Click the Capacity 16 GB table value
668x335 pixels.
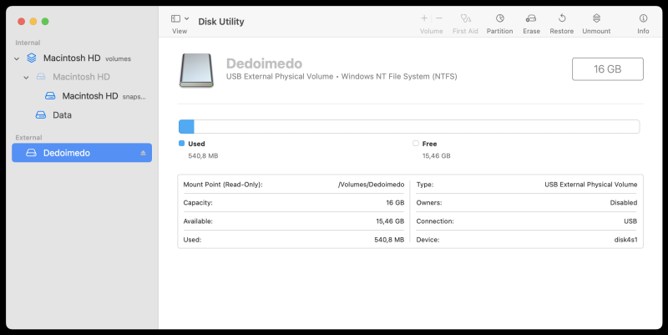(395, 202)
